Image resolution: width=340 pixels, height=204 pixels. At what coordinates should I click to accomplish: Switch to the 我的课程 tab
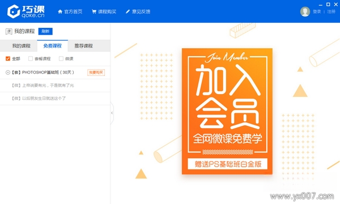[x=22, y=46]
